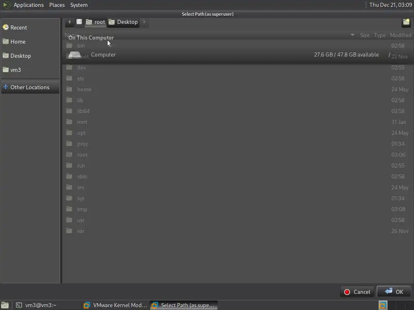
Task: Confirm selection with the OK button
Action: click(x=394, y=291)
